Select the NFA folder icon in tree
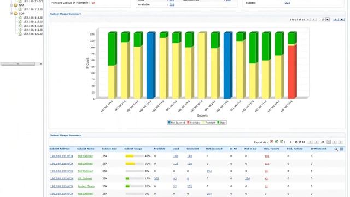 click(x=16, y=5)
